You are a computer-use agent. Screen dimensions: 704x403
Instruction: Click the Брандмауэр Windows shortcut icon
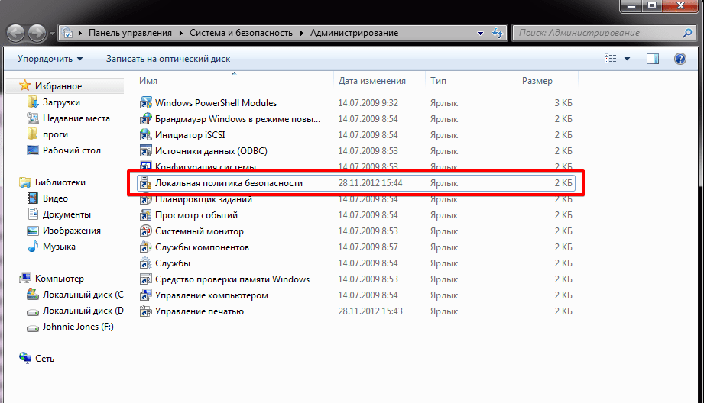click(145, 119)
